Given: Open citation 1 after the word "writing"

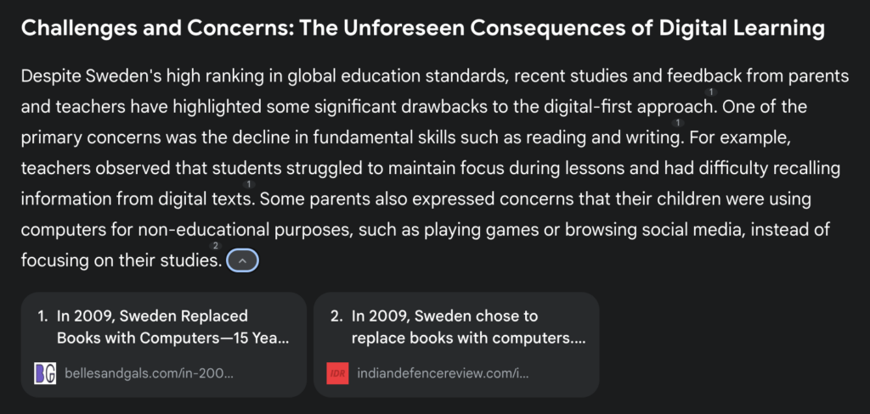Looking at the screenshot, I should pyautogui.click(x=678, y=122).
